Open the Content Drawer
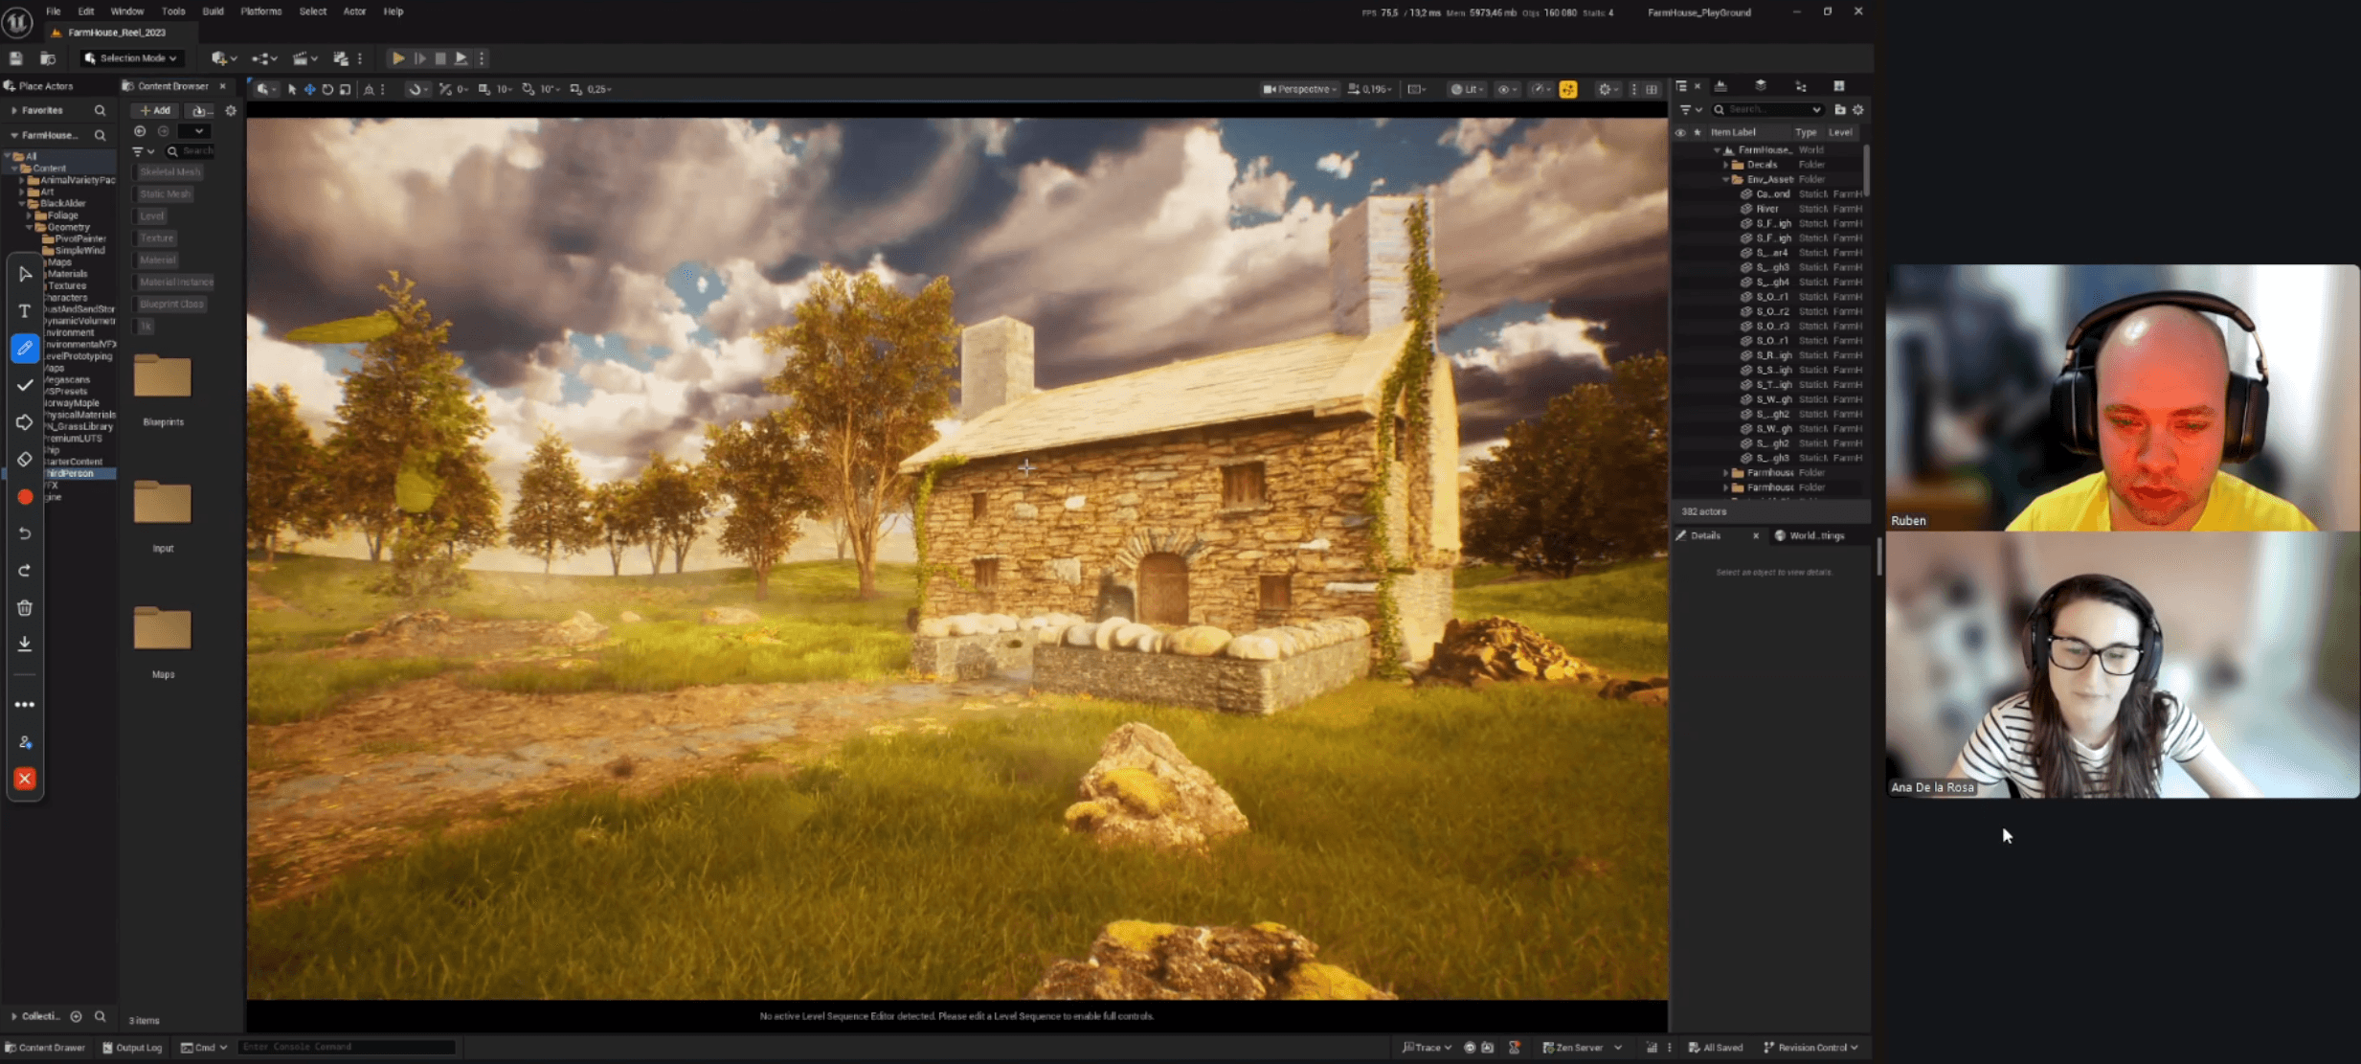 44,1047
